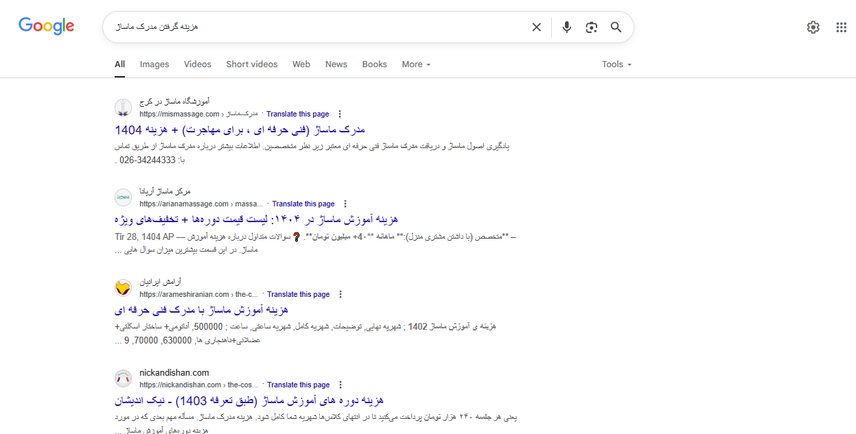
Task: Open result title ending with 1404 from mismassage
Action: point(240,130)
